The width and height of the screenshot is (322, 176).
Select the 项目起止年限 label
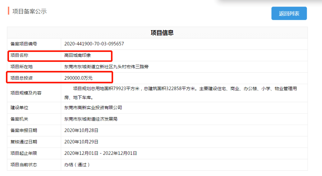pos(24,153)
